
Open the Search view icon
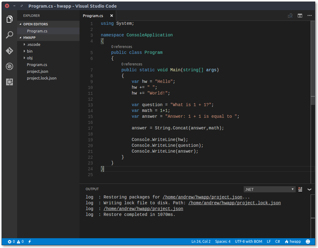(9, 35)
